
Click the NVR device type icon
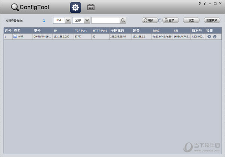pos(15,37)
